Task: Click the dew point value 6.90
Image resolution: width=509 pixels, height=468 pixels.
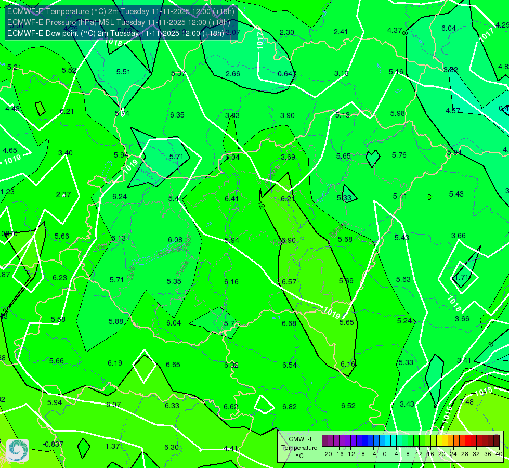Action: click(x=288, y=240)
